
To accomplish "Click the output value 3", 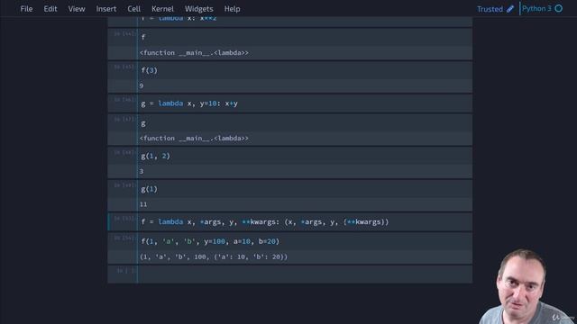I will pyautogui.click(x=142, y=172).
